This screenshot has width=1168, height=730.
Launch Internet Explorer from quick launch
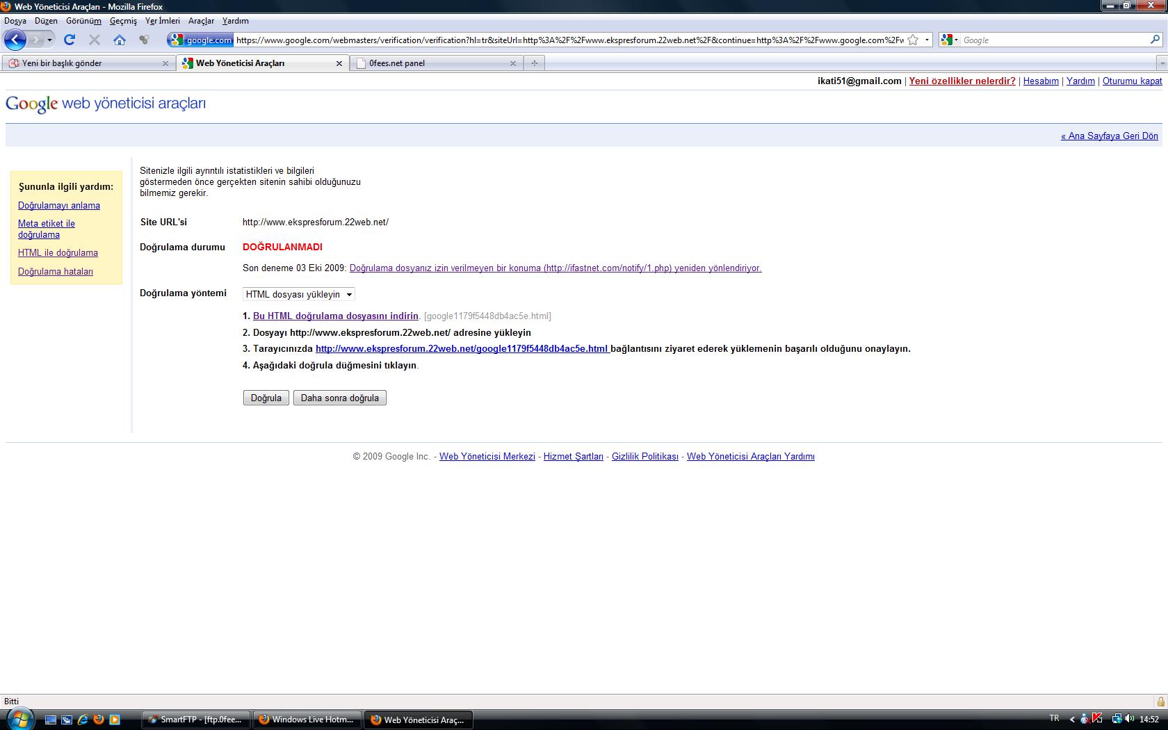coord(83,720)
